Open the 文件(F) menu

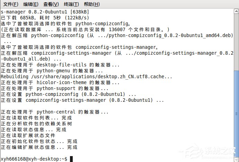(11, 4)
